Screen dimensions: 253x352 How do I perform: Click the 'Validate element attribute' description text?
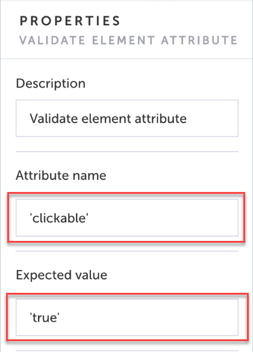click(x=108, y=118)
